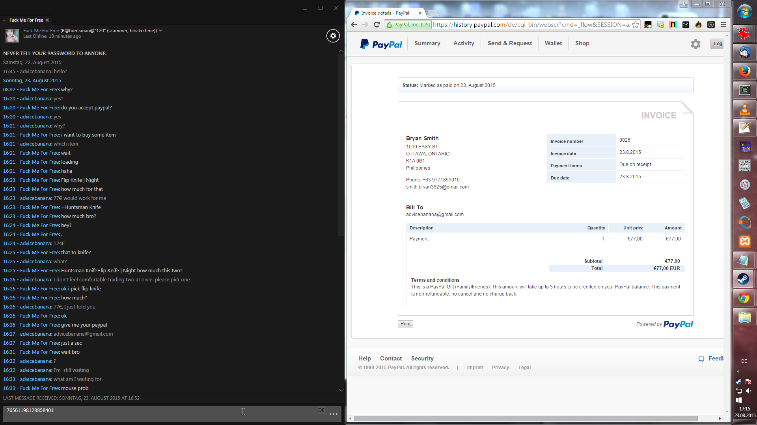The width and height of the screenshot is (757, 425).
Task: Open the chat input options ellipsis
Action: pos(333,414)
